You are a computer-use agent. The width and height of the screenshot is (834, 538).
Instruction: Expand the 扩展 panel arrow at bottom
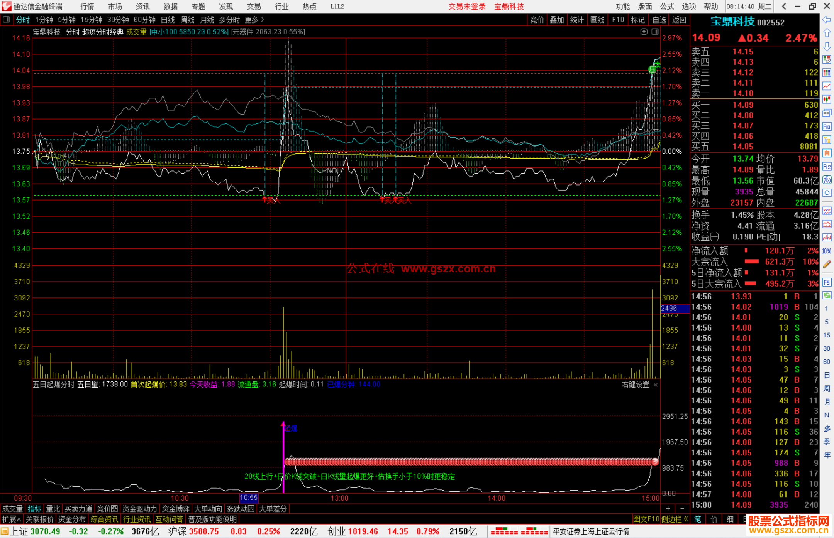pos(12,519)
